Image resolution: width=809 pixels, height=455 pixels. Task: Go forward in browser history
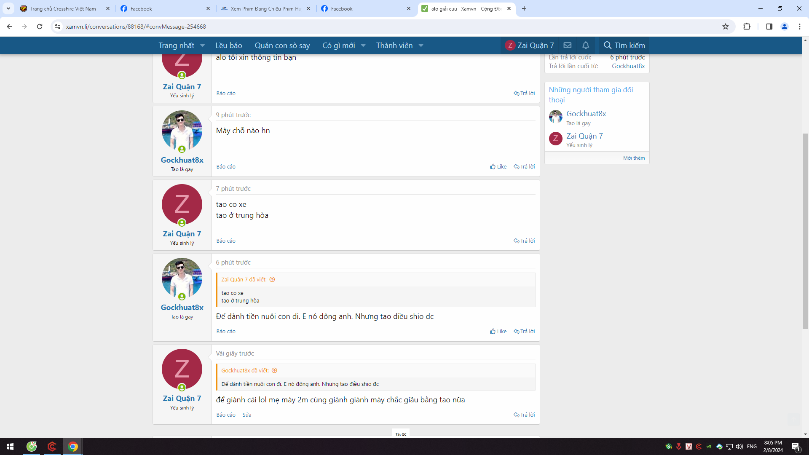click(24, 27)
